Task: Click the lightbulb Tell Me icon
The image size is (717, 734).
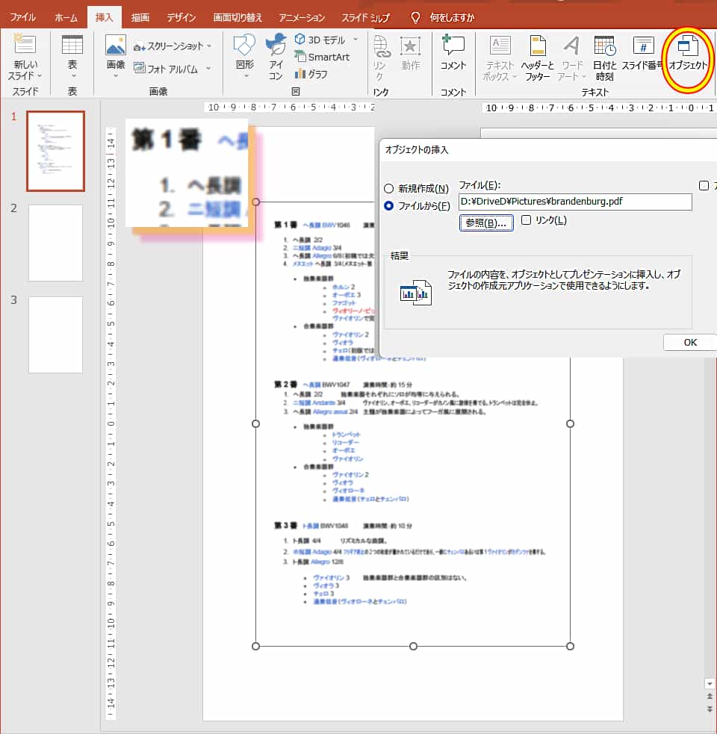Action: [x=415, y=18]
